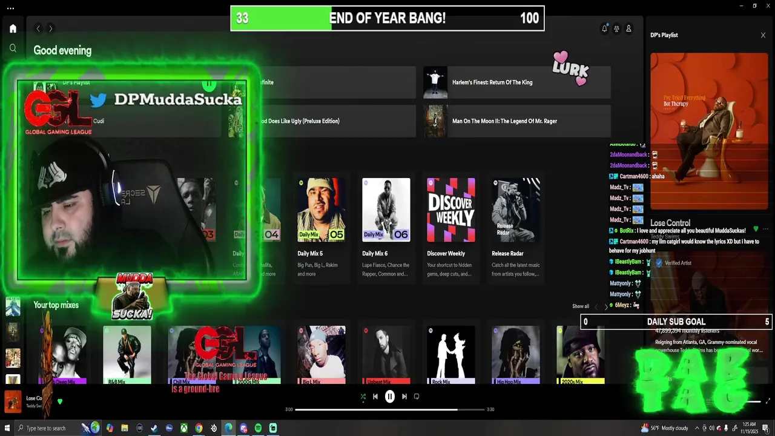Open Microsoft Edge from the taskbar
The height and width of the screenshot is (436, 775).
click(x=228, y=428)
